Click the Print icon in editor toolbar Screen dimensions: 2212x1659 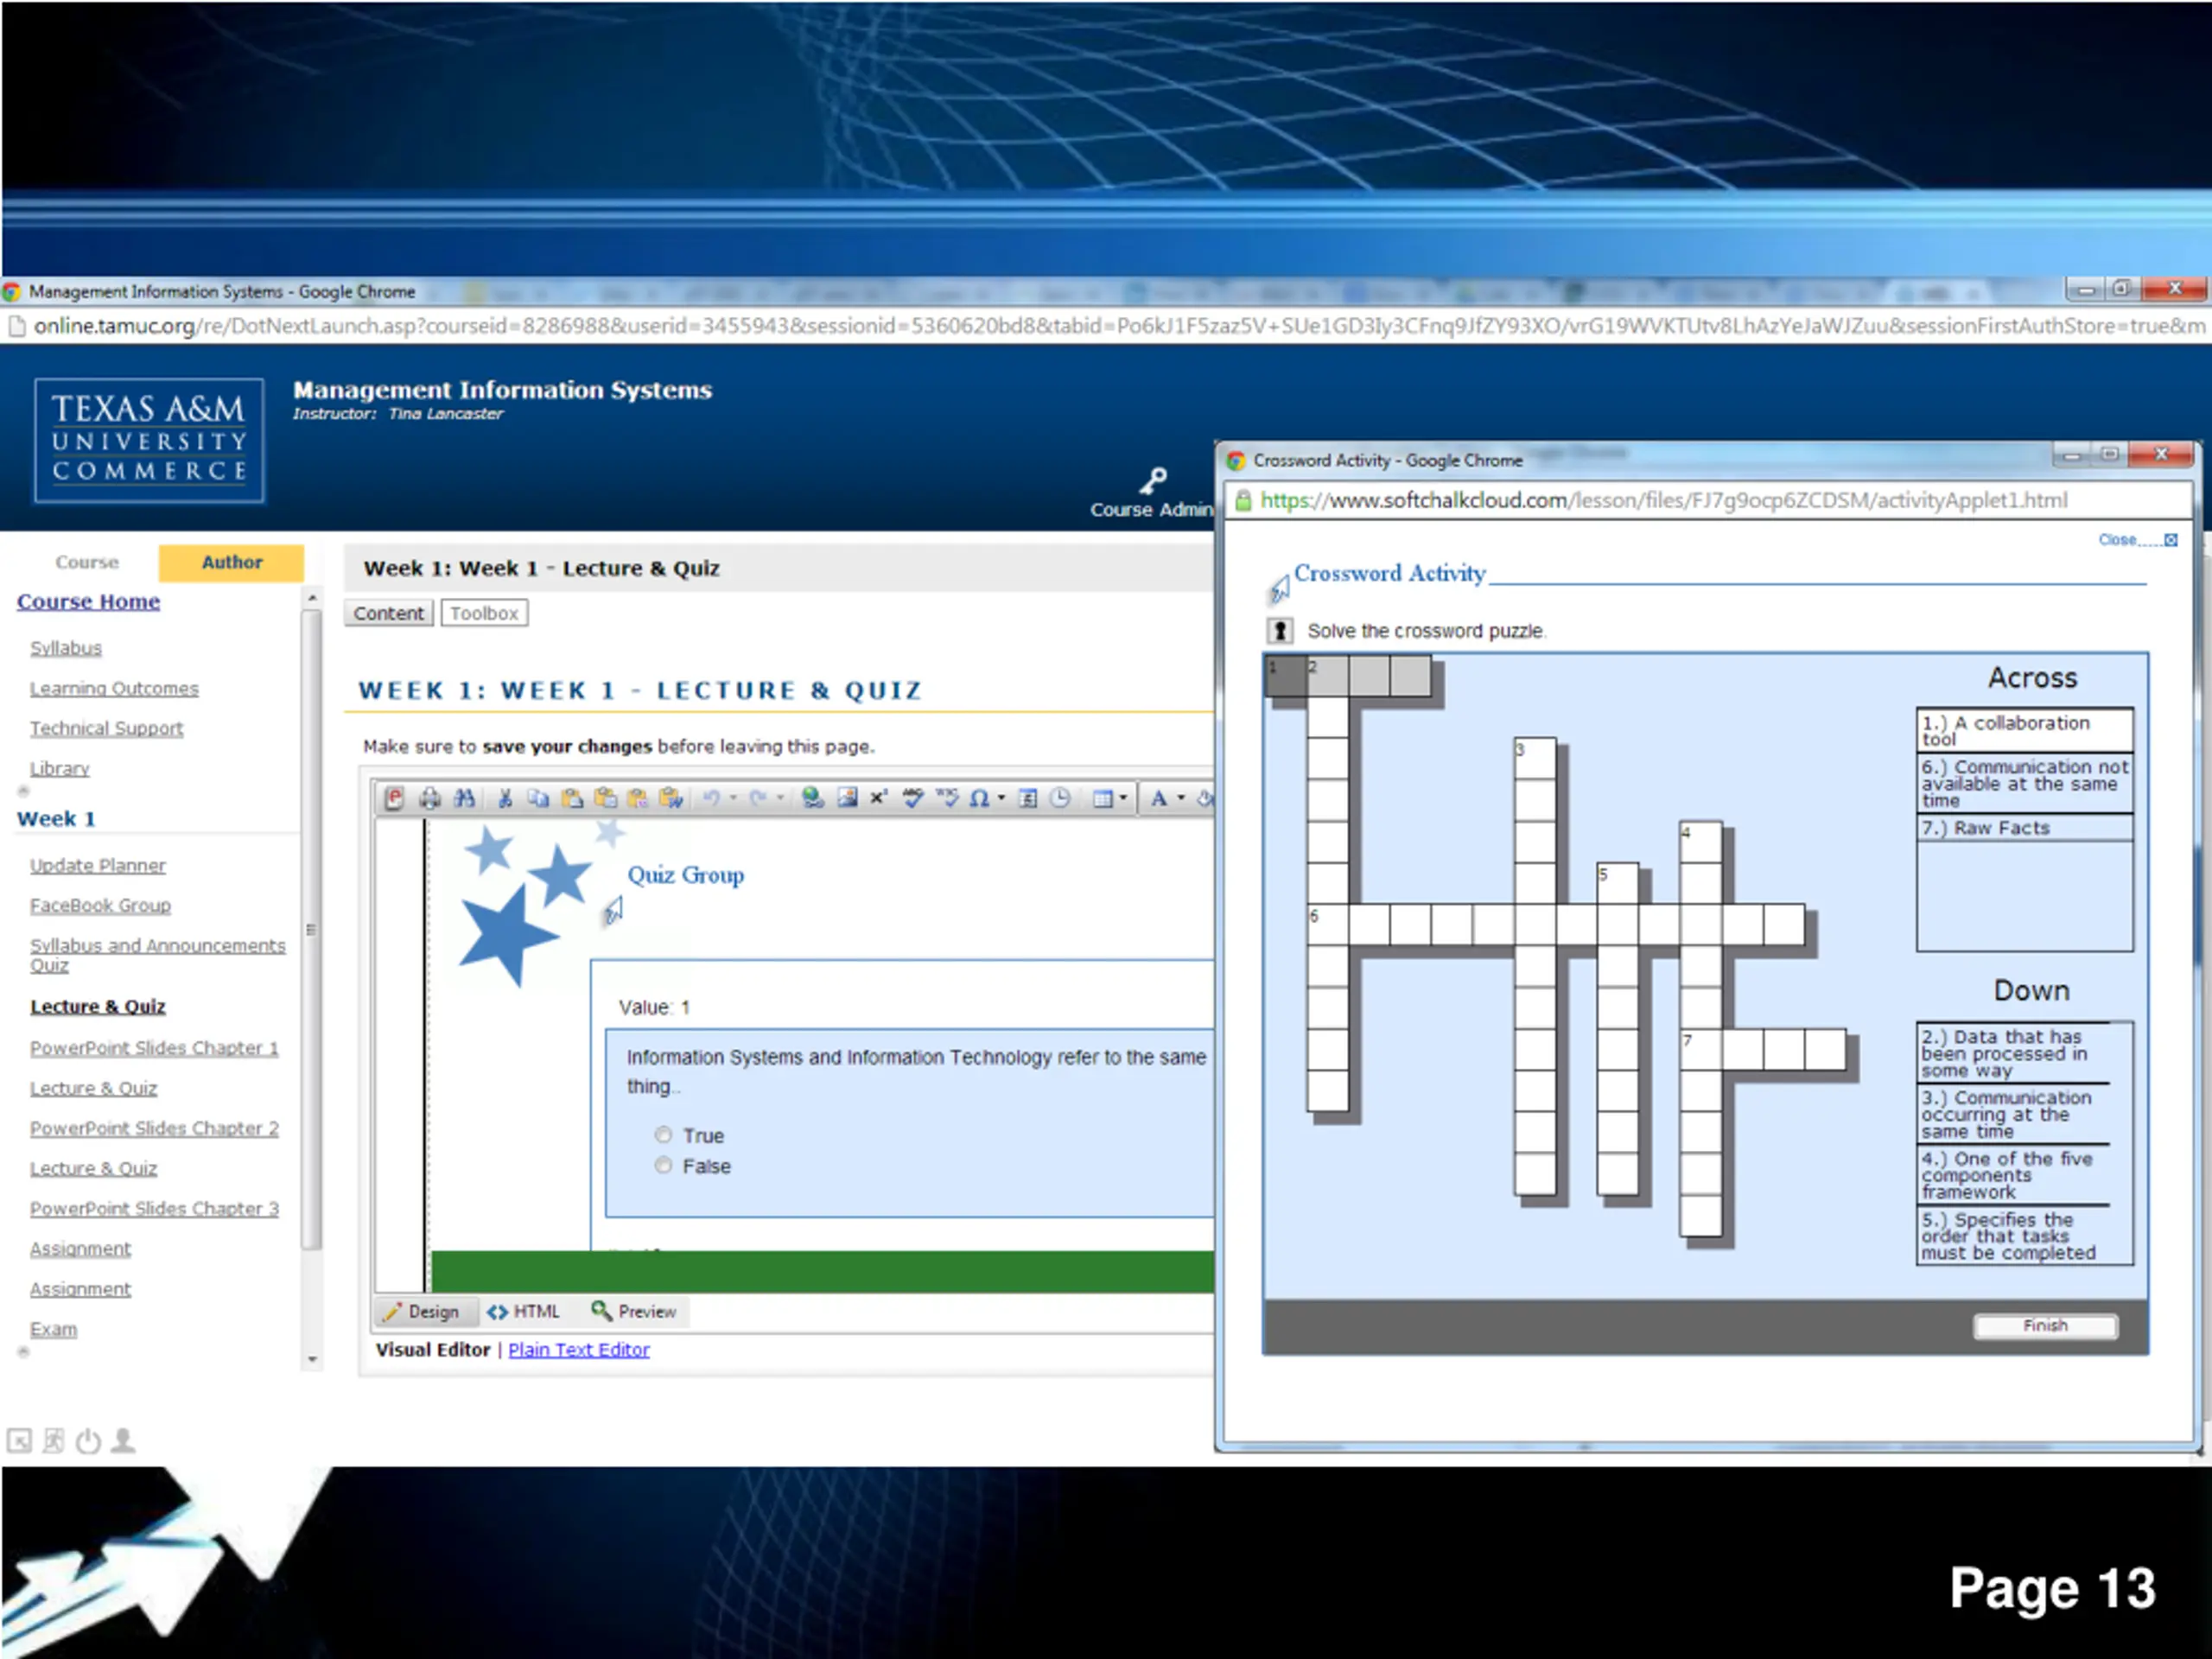429,798
